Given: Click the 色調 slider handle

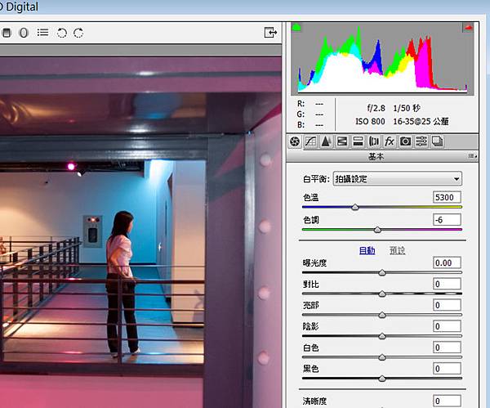Looking at the screenshot, I should tap(377, 230).
